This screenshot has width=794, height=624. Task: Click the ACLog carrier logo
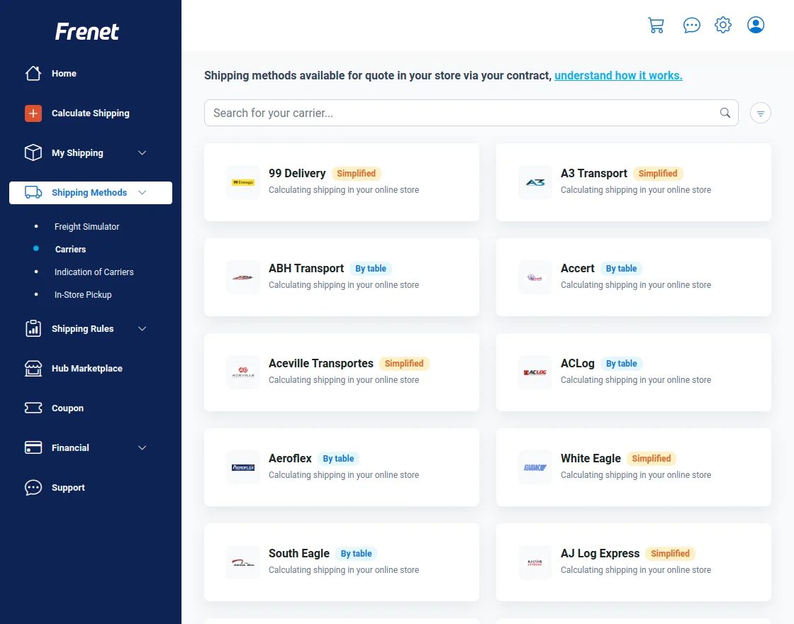pyautogui.click(x=535, y=372)
